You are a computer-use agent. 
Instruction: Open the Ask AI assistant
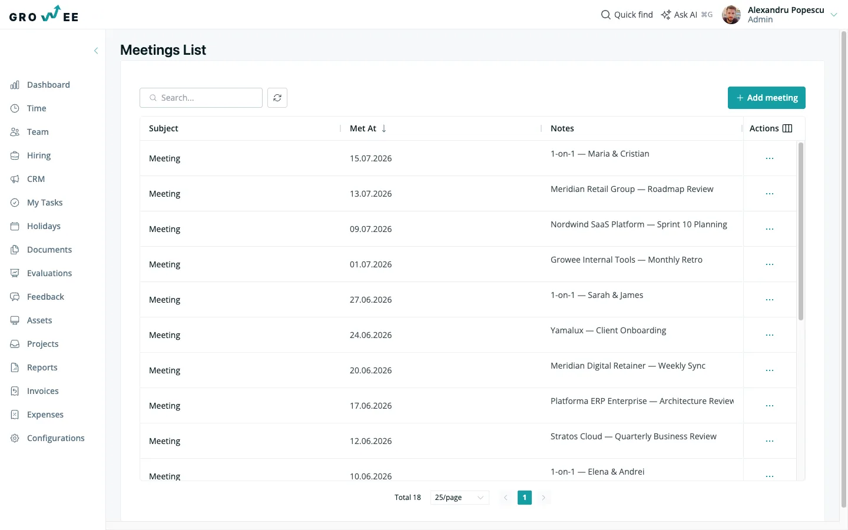[x=687, y=15]
